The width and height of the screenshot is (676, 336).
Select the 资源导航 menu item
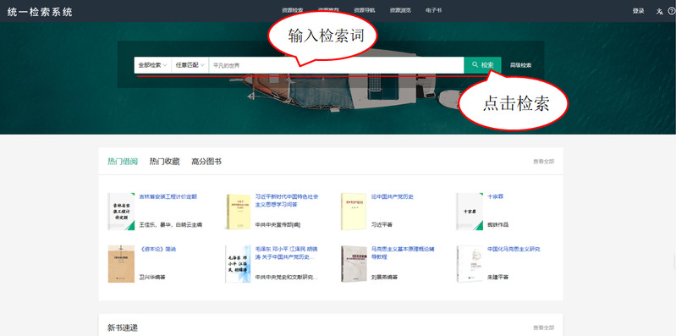click(365, 10)
